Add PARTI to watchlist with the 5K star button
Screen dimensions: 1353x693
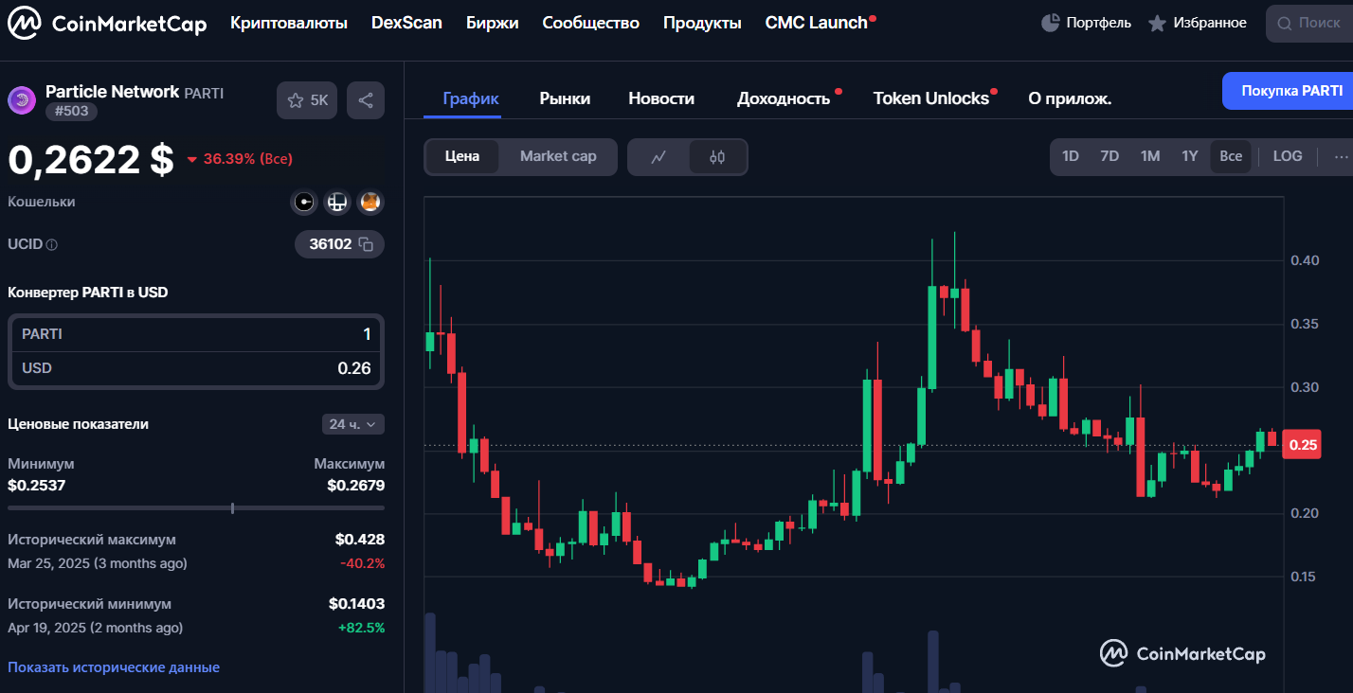coord(307,100)
